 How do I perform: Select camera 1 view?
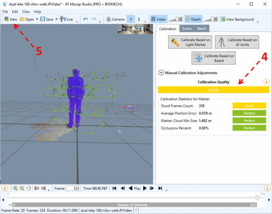click(x=131, y=19)
